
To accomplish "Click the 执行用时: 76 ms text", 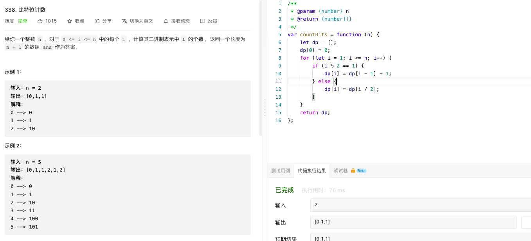I will [x=323, y=190].
